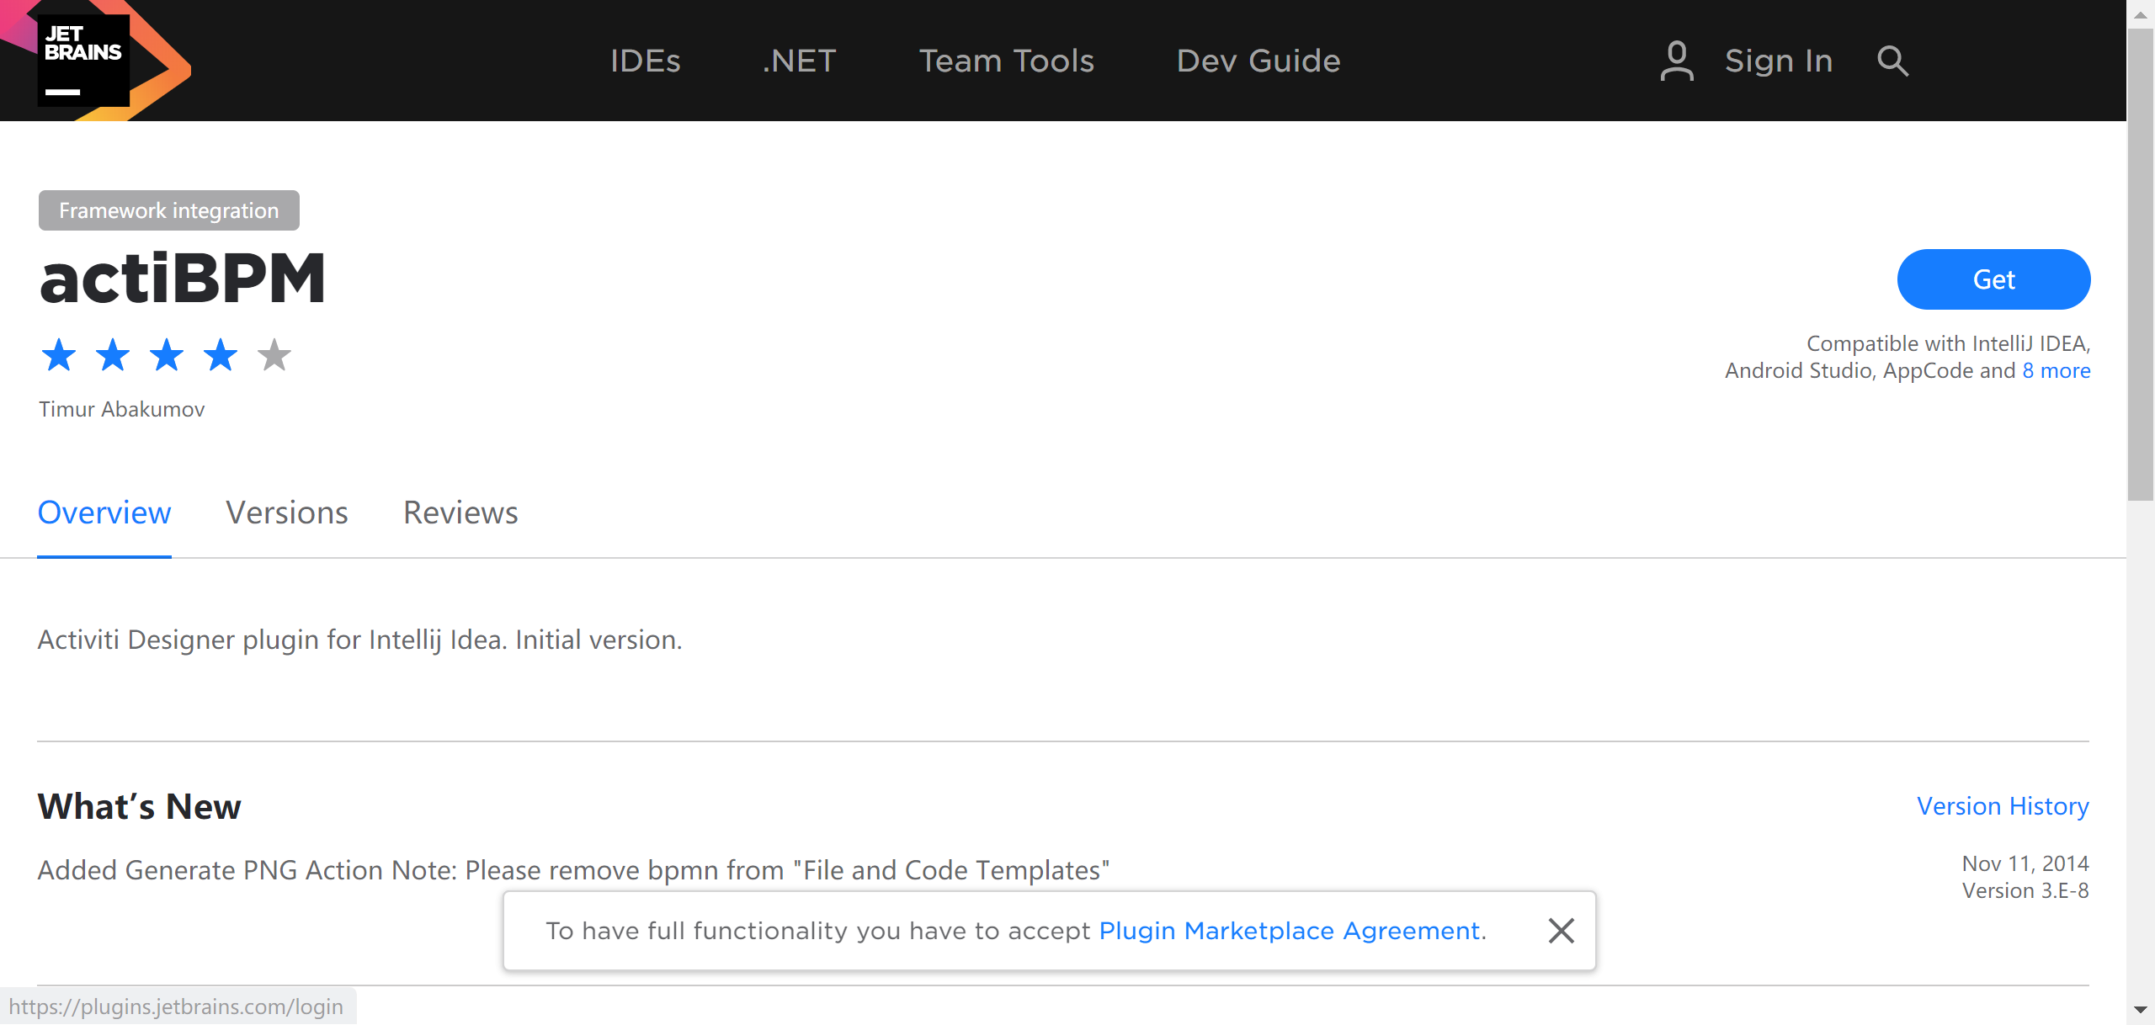Click the 'Added Generate PNG Action' note
2155x1025 pixels.
click(574, 870)
